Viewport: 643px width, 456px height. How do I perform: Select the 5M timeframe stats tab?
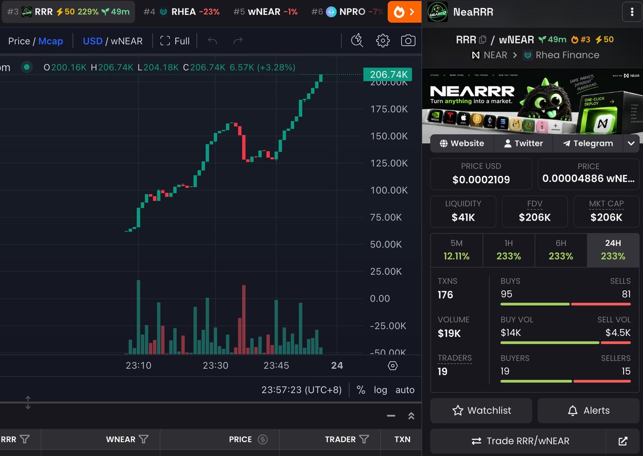(x=457, y=250)
